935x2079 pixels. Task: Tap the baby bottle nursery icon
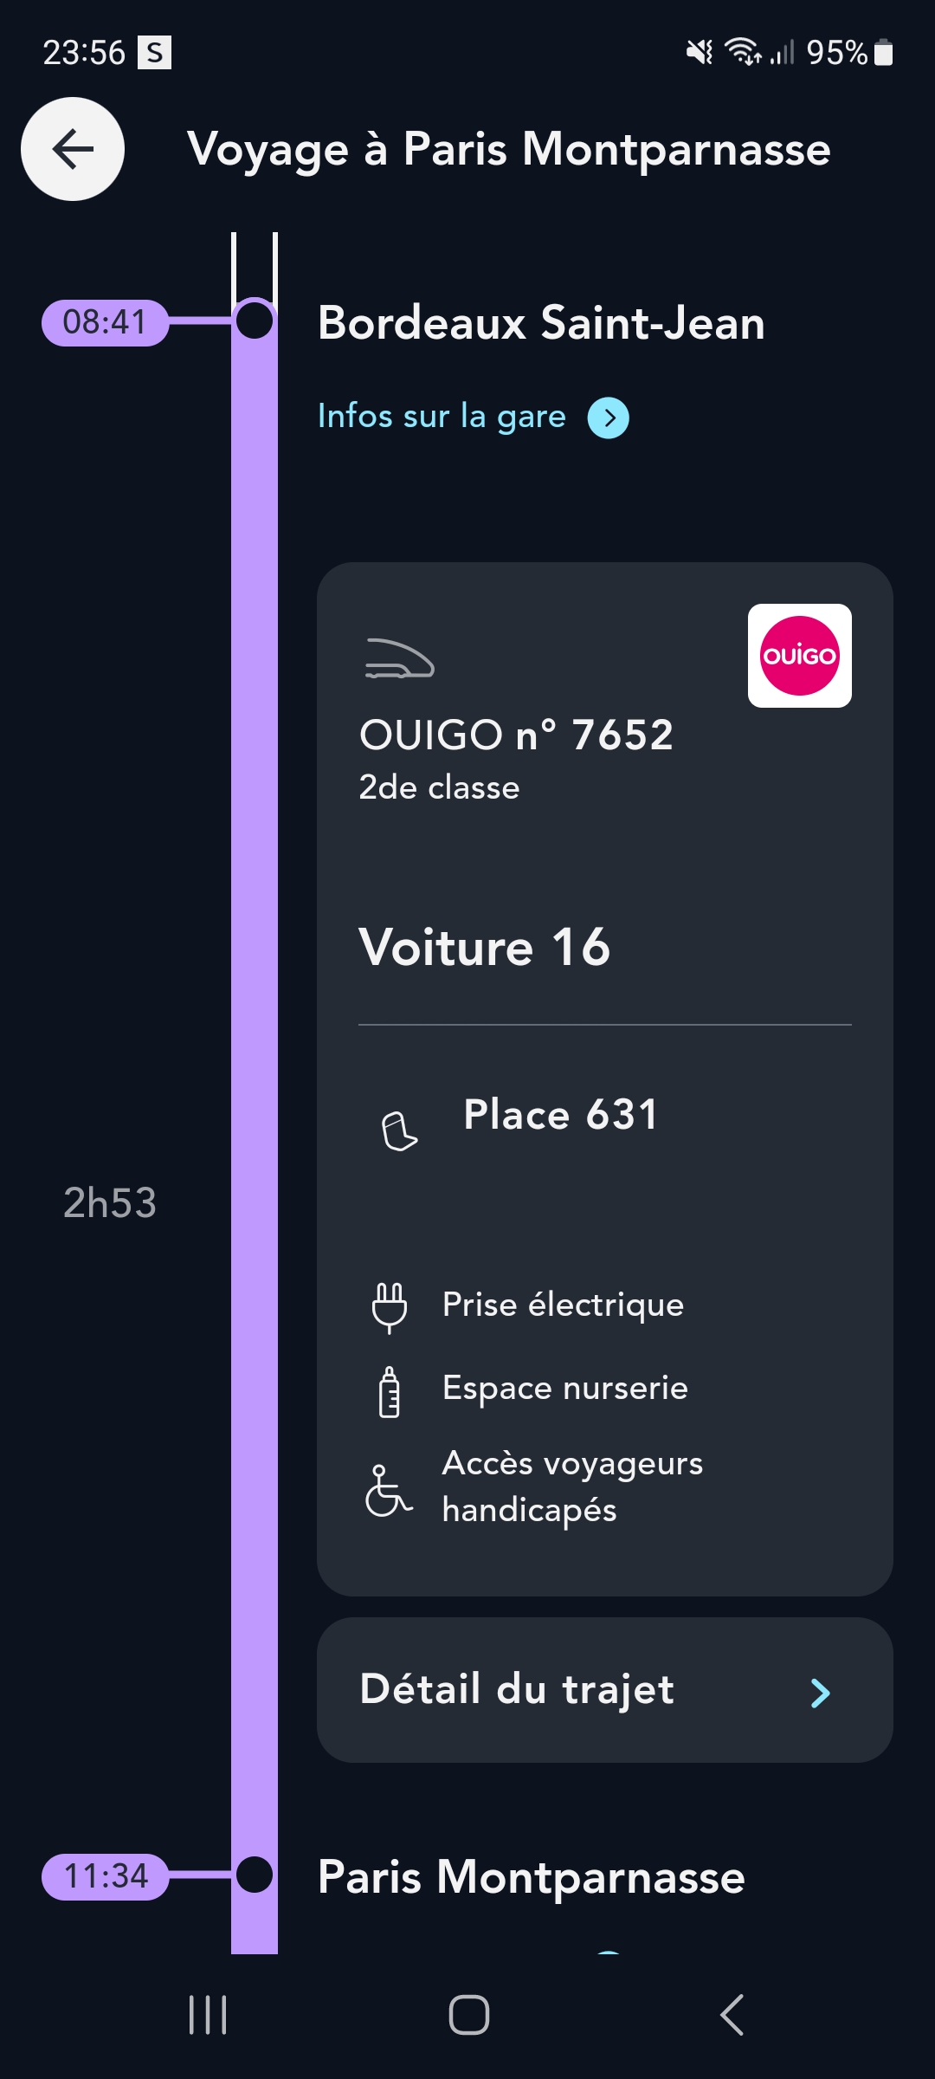(x=389, y=1391)
